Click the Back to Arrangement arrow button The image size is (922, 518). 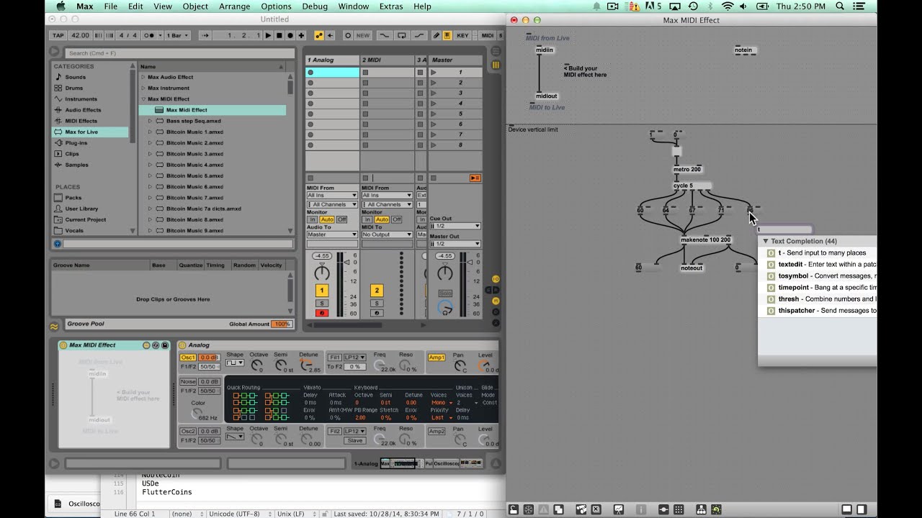[x=330, y=35]
